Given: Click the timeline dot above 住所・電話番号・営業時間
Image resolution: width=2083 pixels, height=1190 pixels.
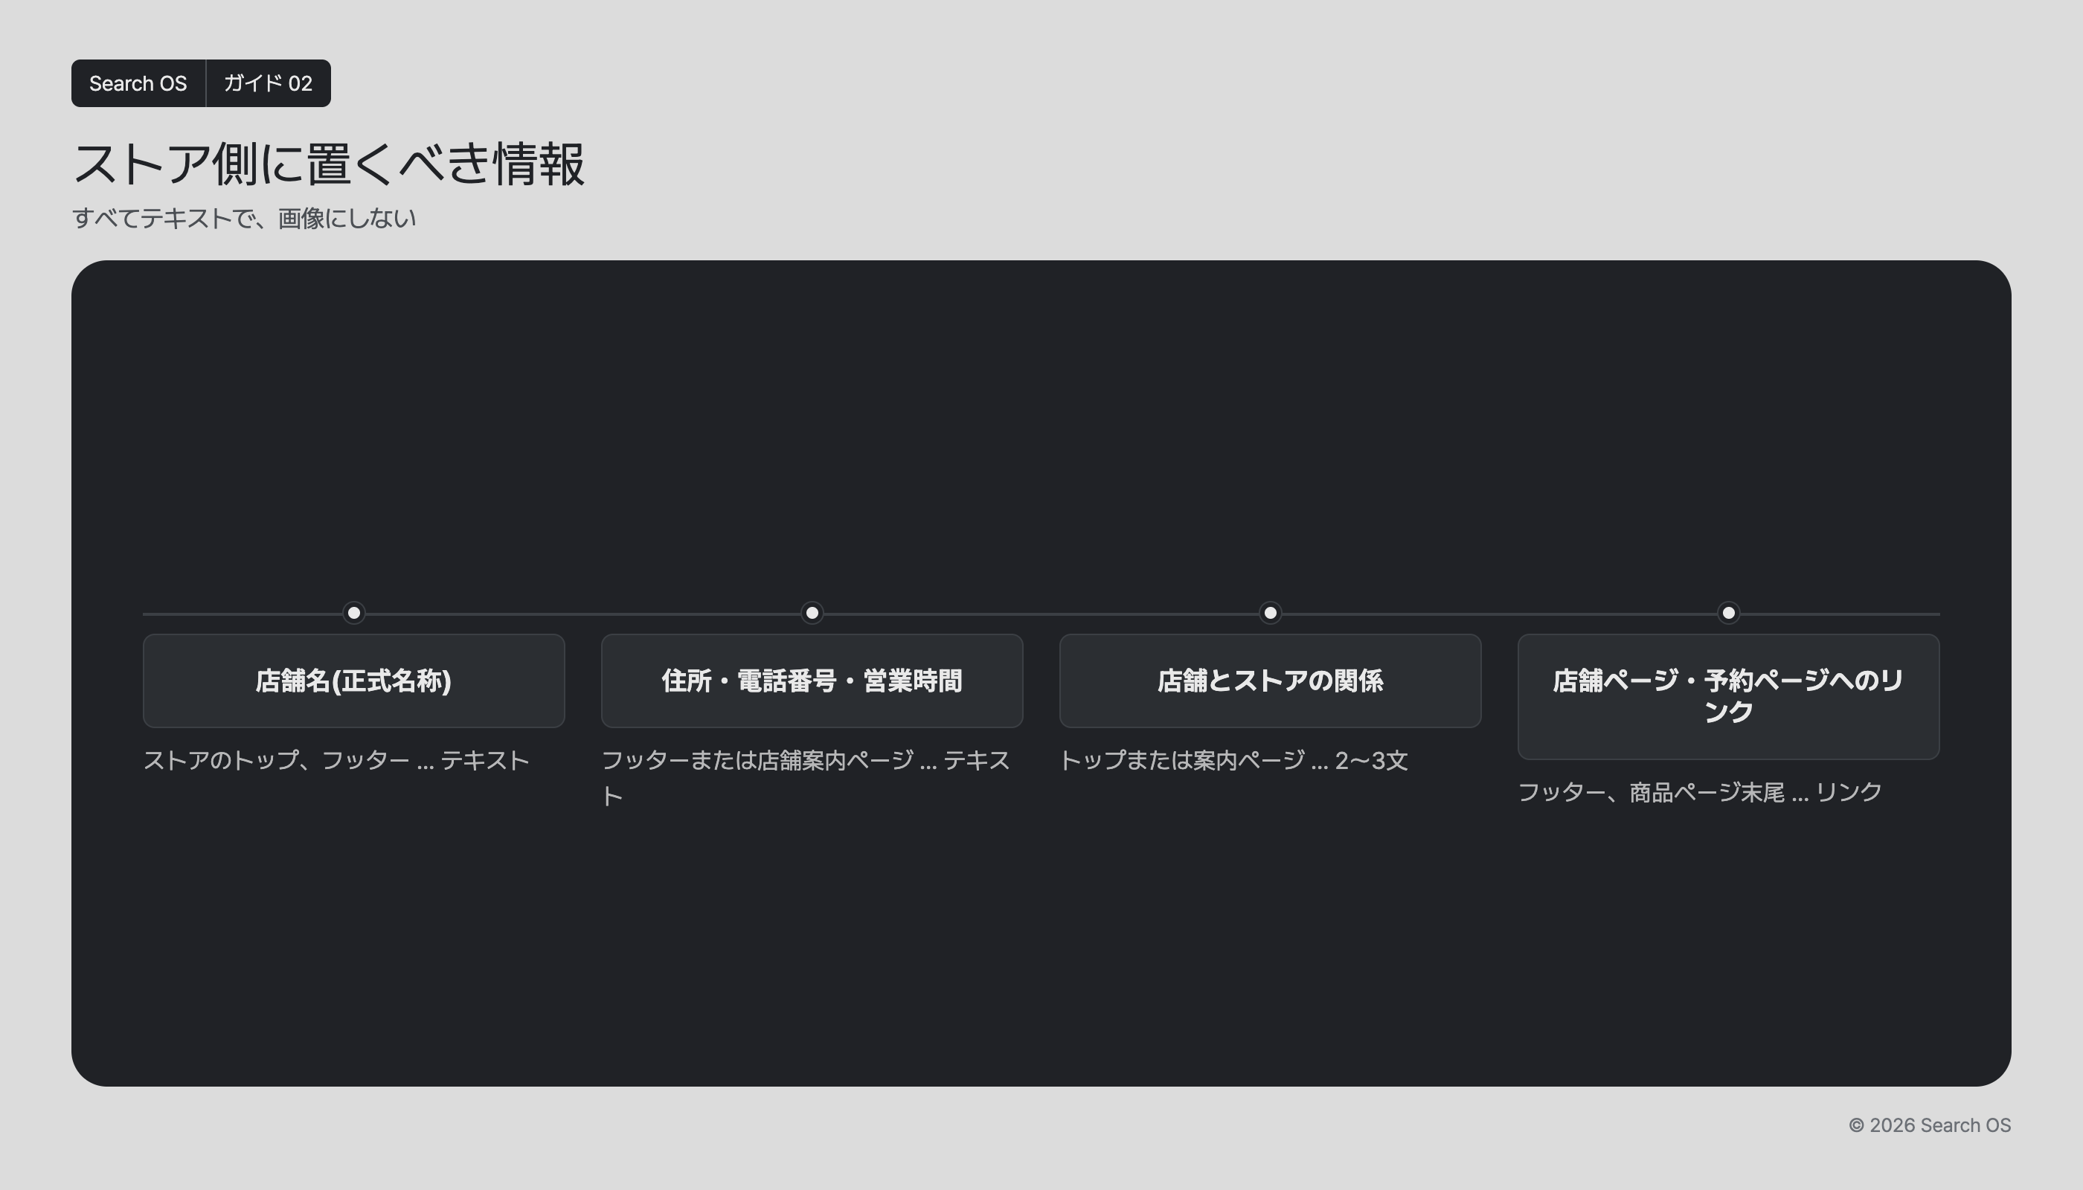Looking at the screenshot, I should coord(812,613).
